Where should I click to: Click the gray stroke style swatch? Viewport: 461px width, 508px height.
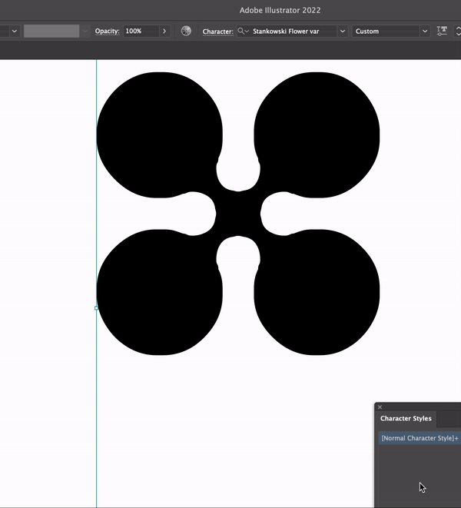coord(51,31)
